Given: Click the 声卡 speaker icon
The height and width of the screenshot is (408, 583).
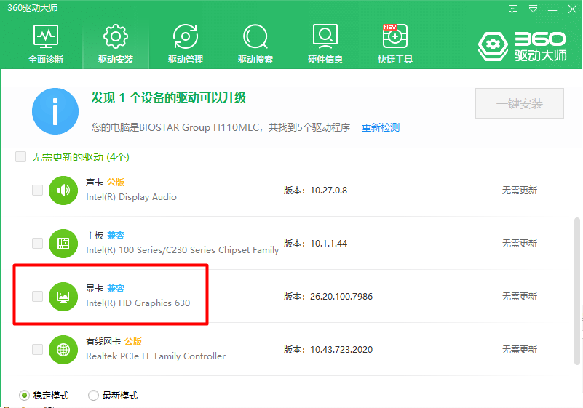Looking at the screenshot, I should click(63, 191).
